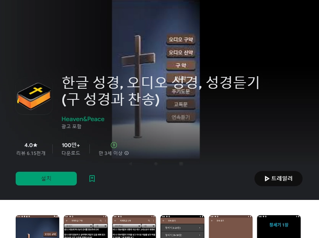This screenshot has width=319, height=238.
Task: Click the Bible app icon
Action: coord(34,96)
